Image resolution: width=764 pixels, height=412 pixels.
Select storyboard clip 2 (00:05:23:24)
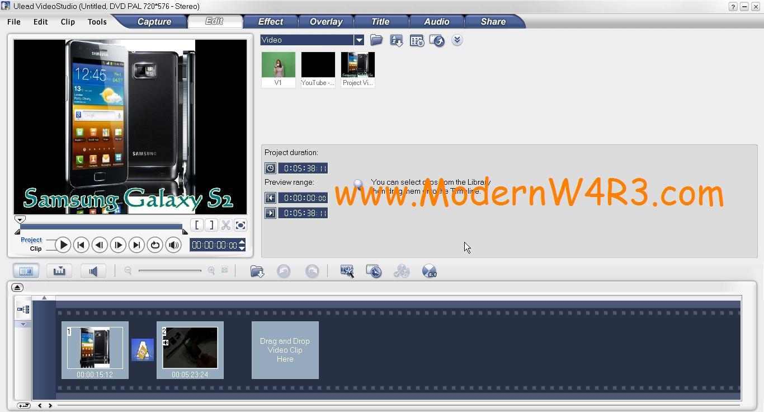click(x=190, y=350)
